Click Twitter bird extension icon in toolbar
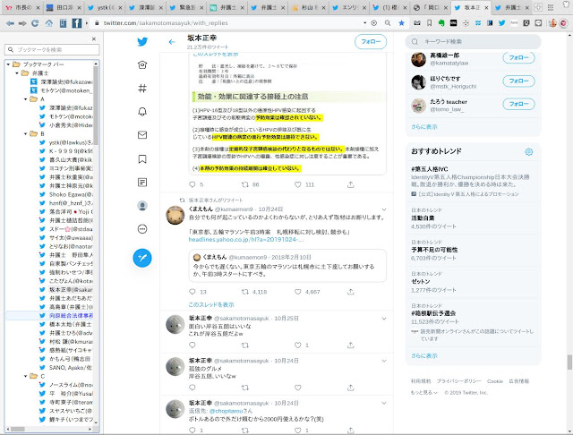 coord(502,23)
